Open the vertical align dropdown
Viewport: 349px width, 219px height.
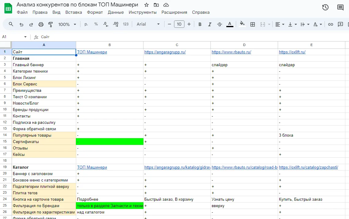(292, 24)
